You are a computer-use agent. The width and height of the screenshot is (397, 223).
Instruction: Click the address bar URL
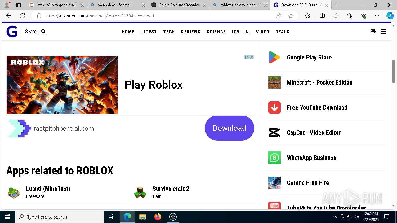click(x=100, y=16)
